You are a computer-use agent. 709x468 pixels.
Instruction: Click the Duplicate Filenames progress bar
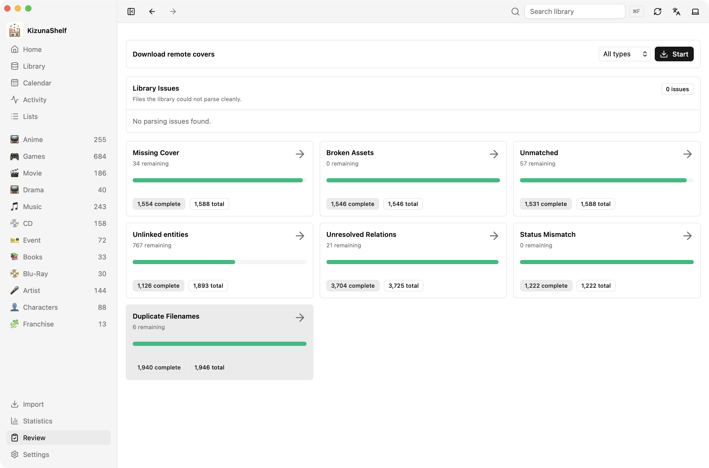point(219,344)
